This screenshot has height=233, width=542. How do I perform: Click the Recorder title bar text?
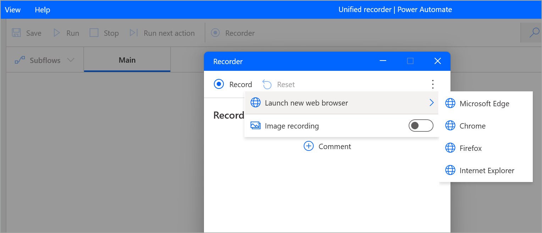228,61
